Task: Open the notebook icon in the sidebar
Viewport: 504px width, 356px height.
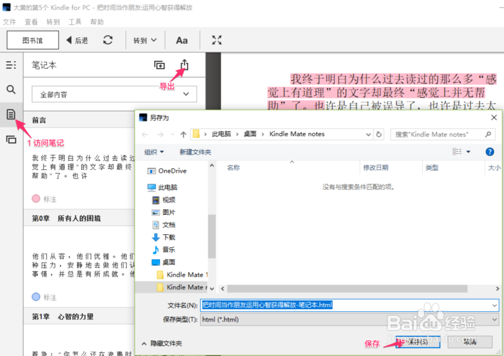Action: click(x=11, y=114)
